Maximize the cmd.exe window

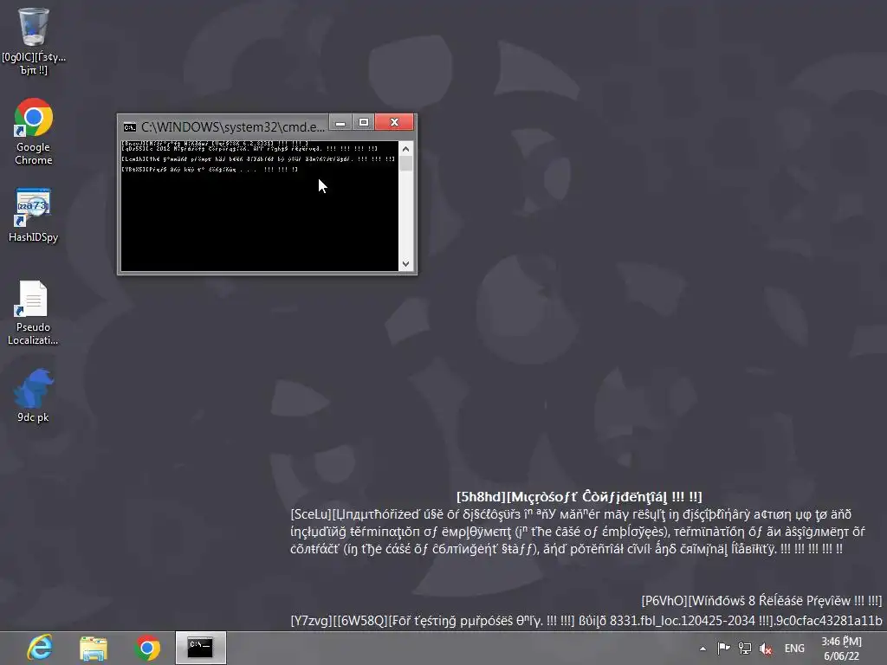[x=363, y=122]
